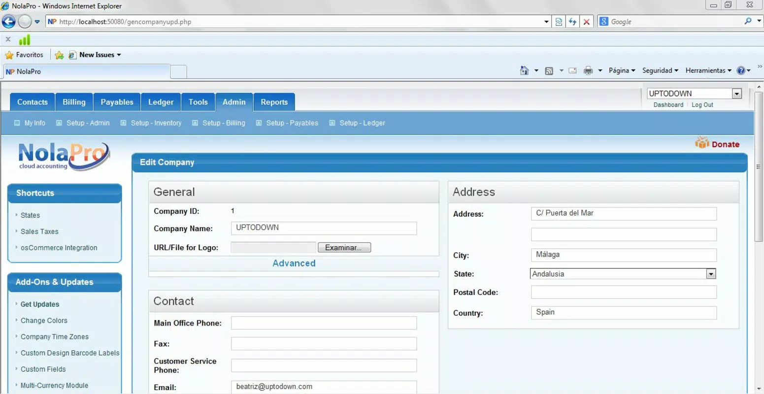Open the New Issues favorites link
Screen dimensions: 764x394
pyautogui.click(x=95, y=55)
